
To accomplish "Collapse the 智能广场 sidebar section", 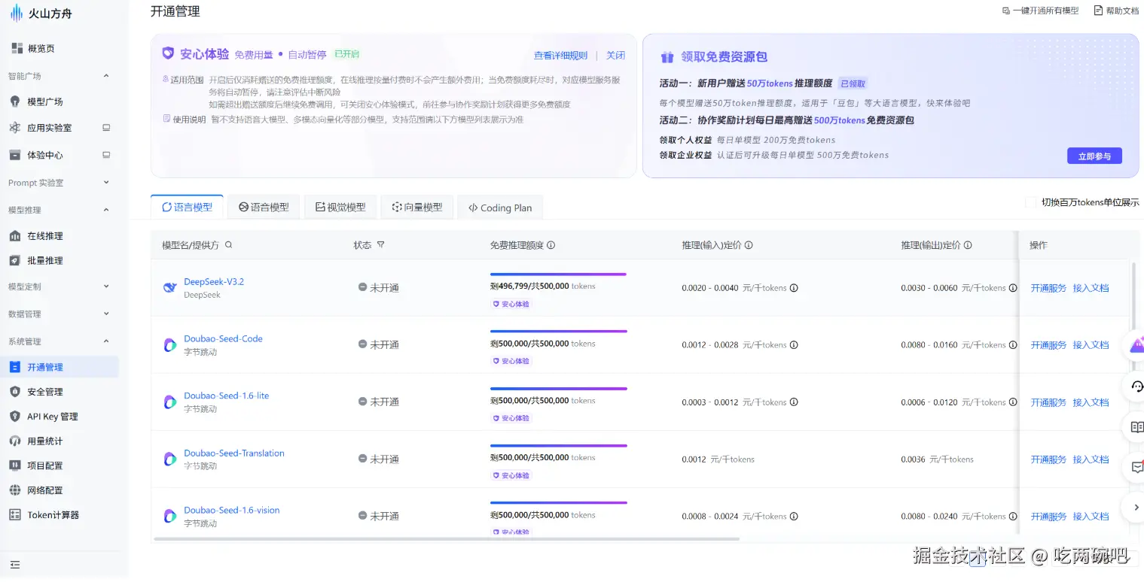I will [x=106, y=76].
